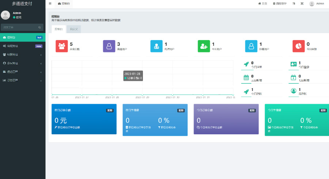Click the calendar icon beside 三日新增

pos(246,77)
